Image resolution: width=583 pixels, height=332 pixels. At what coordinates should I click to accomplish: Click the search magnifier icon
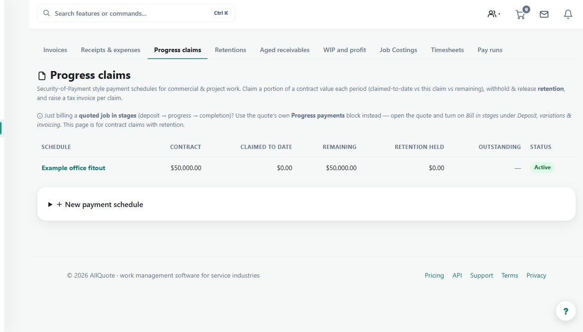(47, 13)
